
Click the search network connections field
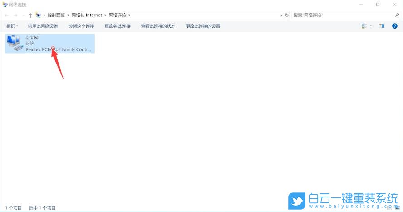tap(345, 15)
